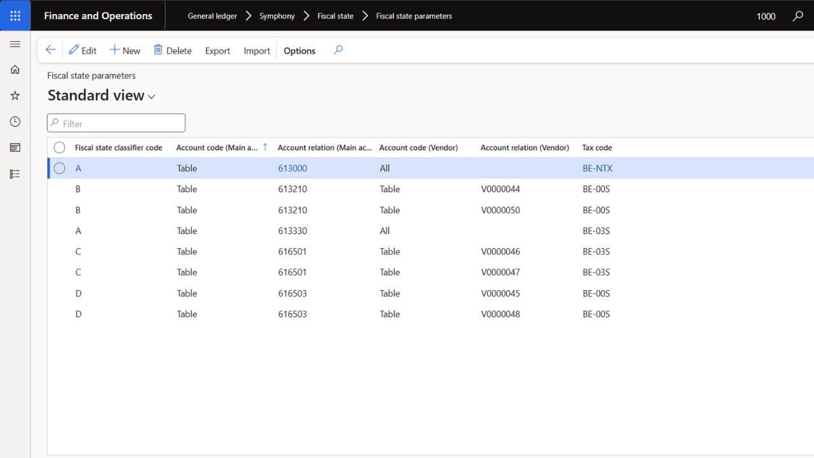This screenshot has width=814, height=458.
Task: Click 616501 in the V0000046 row
Action: 293,251
